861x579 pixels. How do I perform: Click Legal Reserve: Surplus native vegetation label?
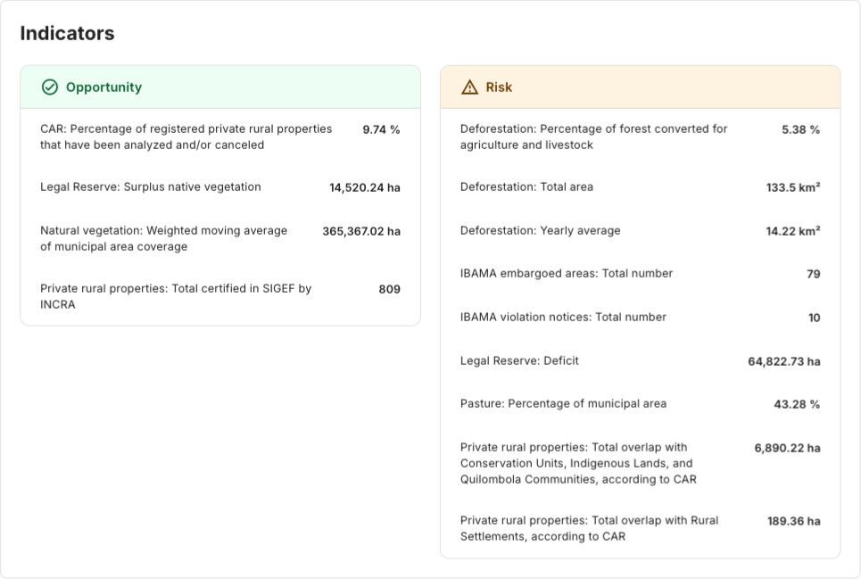151,187
